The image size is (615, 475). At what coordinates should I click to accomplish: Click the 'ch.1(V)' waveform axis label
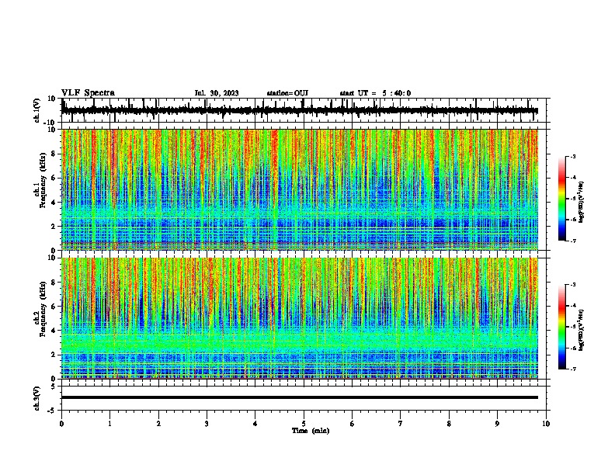tap(37, 110)
